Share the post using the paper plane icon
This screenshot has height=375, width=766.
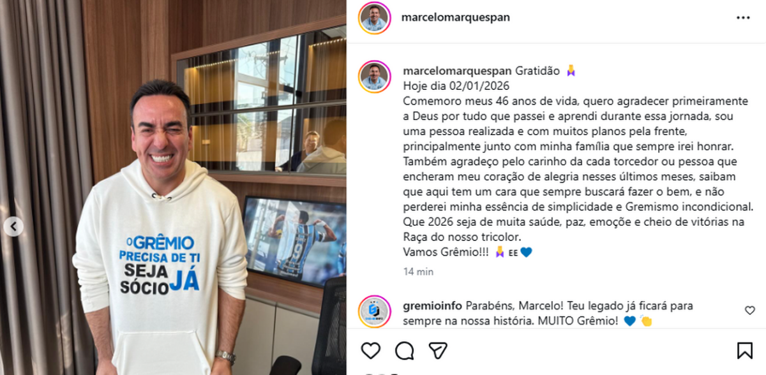coord(438,350)
